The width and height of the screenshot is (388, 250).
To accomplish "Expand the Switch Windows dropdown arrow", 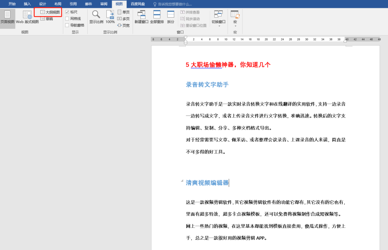I will click(219, 26).
